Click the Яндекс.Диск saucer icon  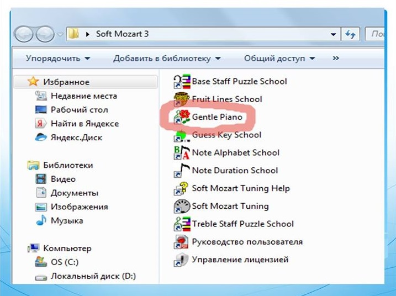tap(41, 137)
